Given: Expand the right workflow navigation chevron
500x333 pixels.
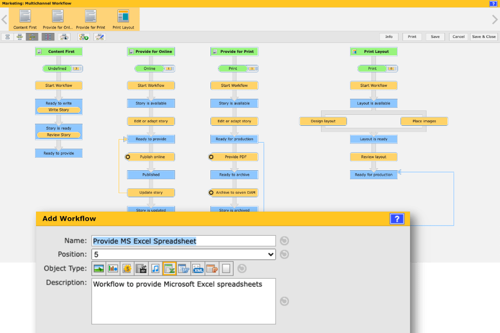Looking at the screenshot, I should (495, 19).
